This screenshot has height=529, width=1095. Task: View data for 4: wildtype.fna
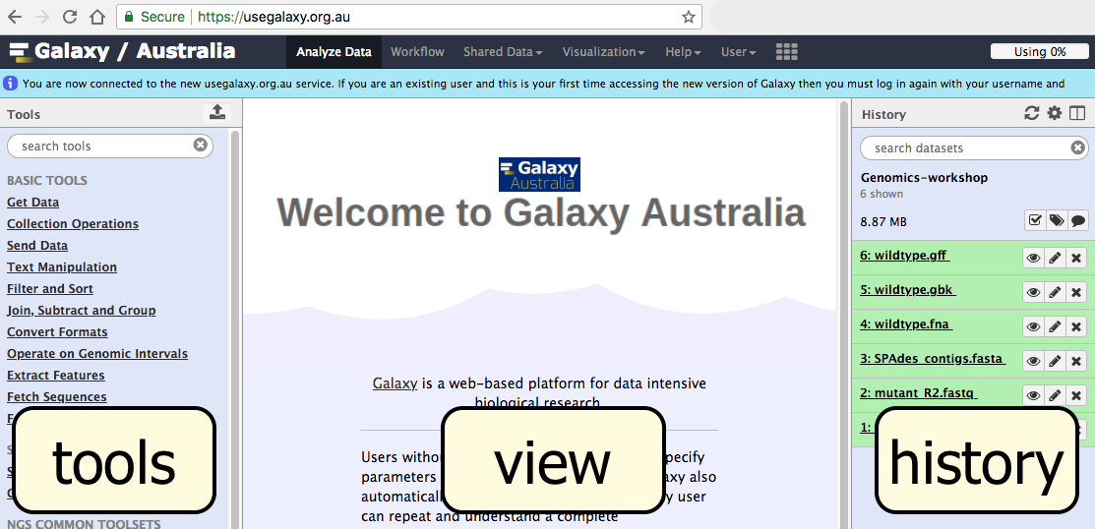[x=1034, y=325]
